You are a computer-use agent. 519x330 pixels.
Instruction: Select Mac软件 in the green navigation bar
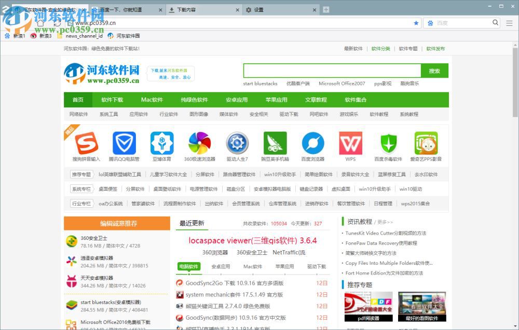[x=152, y=99]
